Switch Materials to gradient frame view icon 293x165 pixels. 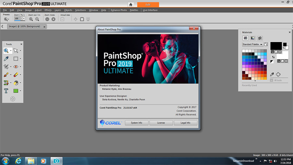pos(253,38)
